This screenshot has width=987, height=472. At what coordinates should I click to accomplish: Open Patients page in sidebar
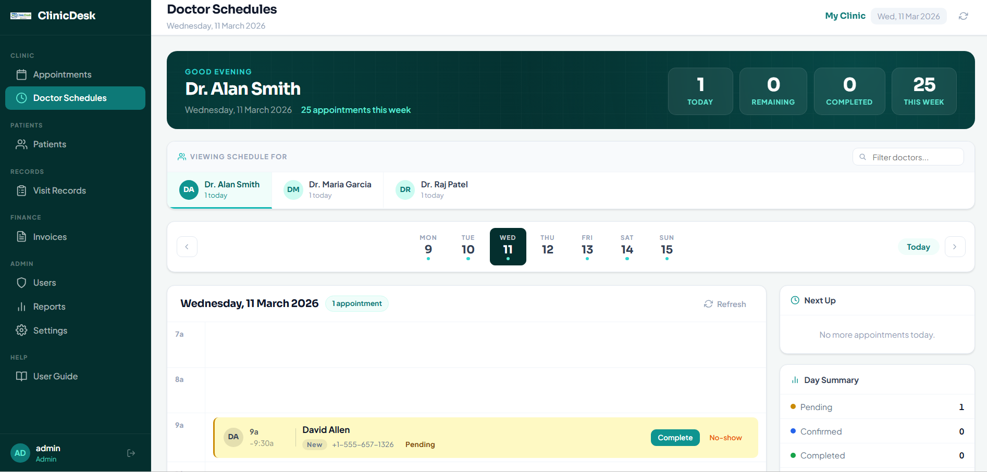point(50,144)
